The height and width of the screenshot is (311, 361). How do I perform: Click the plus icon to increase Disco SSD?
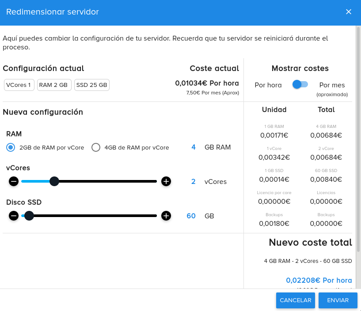tap(166, 216)
